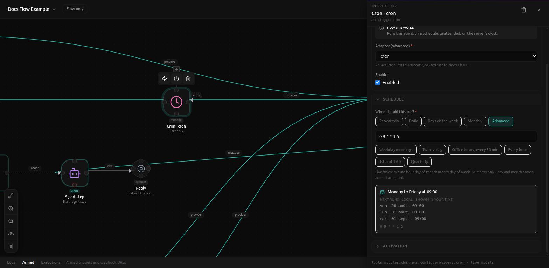Expand the ACTIVATION section
The height and width of the screenshot is (268, 549).
pos(457,246)
